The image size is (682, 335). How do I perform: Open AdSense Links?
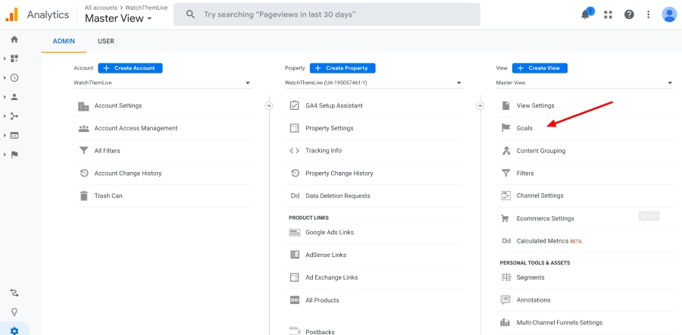(x=374, y=255)
